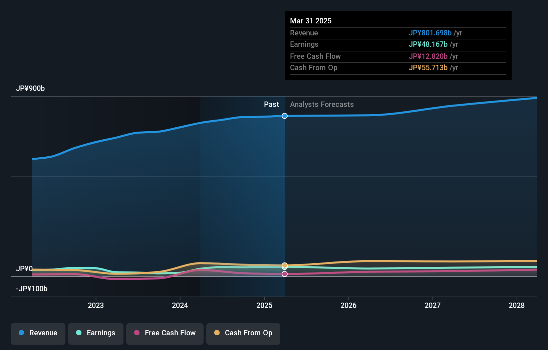The height and width of the screenshot is (350, 548).
Task: Click the JP¥12.820b free cash flow value
Action: 428,56
